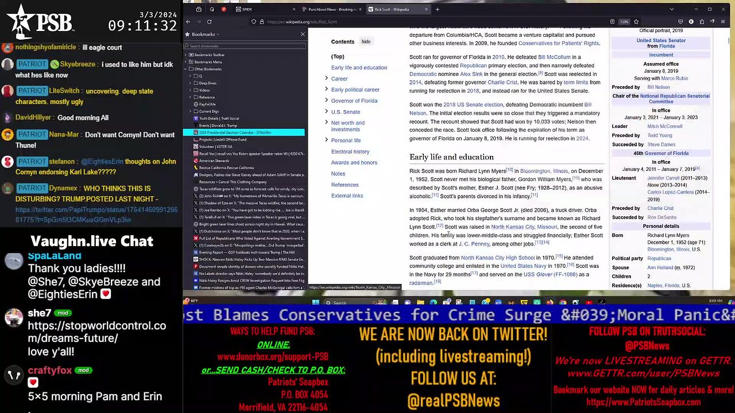This screenshot has width=735, height=413.
Task: Hide the Wikipedia Contents sidebar
Action: pos(366,41)
